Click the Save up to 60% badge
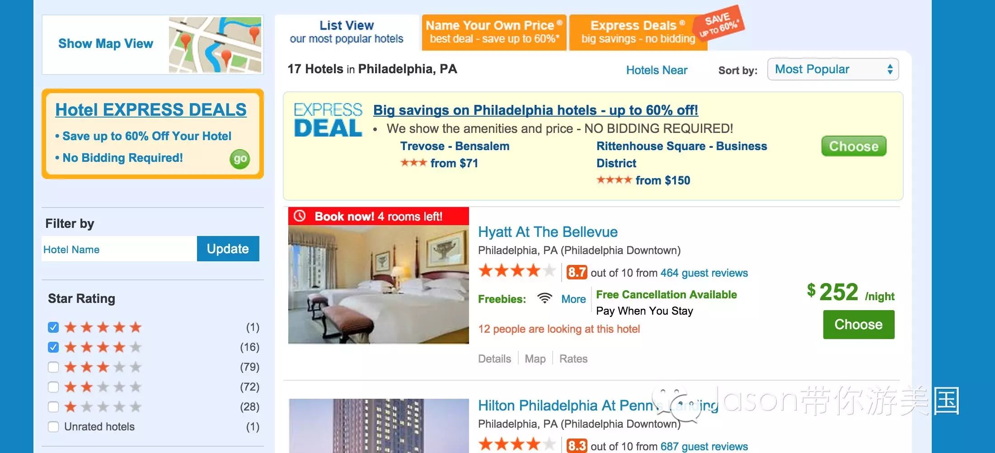The width and height of the screenshot is (995, 453). [x=719, y=24]
